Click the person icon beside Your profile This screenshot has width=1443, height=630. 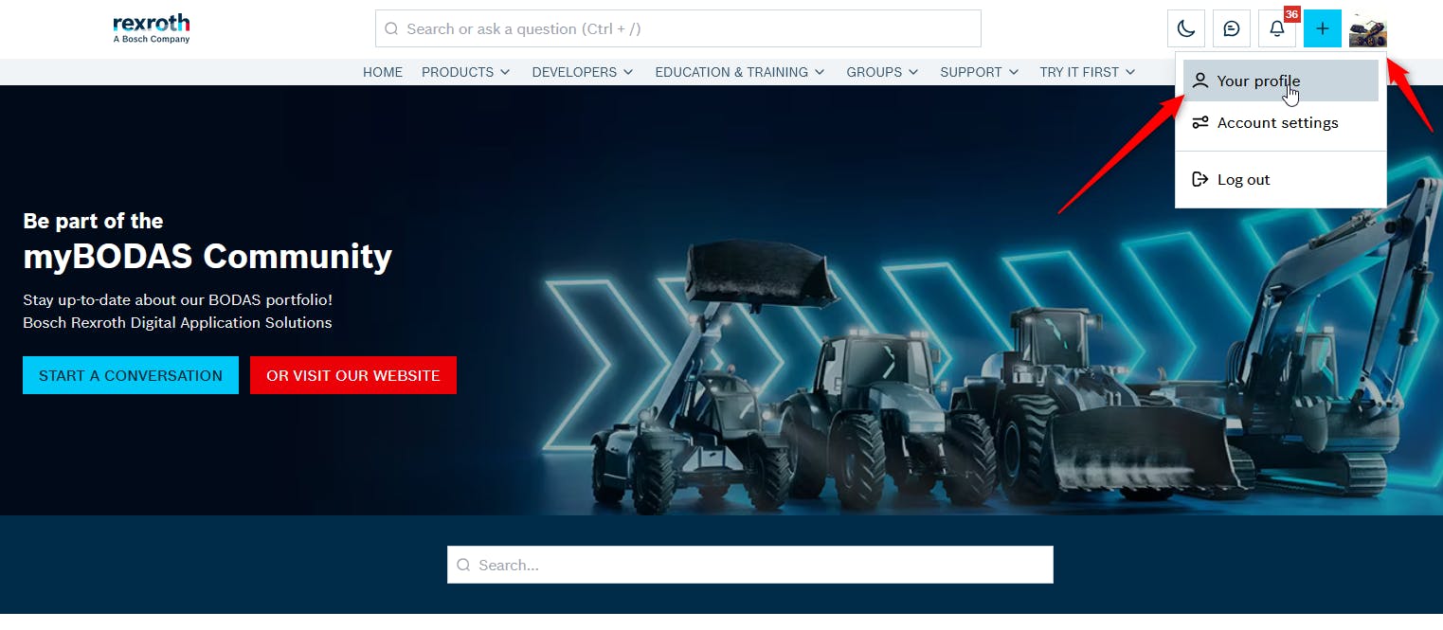[1200, 81]
